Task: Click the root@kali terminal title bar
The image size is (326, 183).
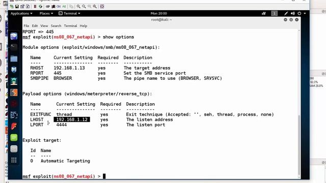Action: pos(161,19)
